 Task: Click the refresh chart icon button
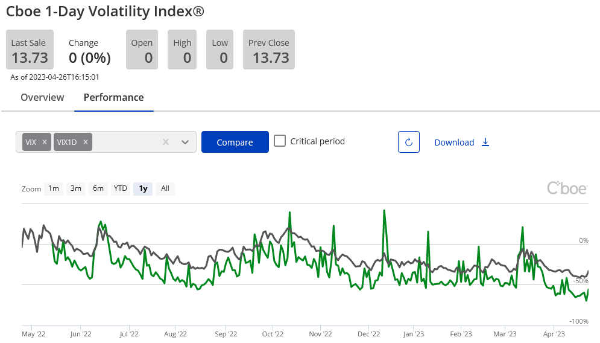409,142
